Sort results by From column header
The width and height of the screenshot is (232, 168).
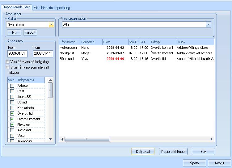(x=115, y=42)
